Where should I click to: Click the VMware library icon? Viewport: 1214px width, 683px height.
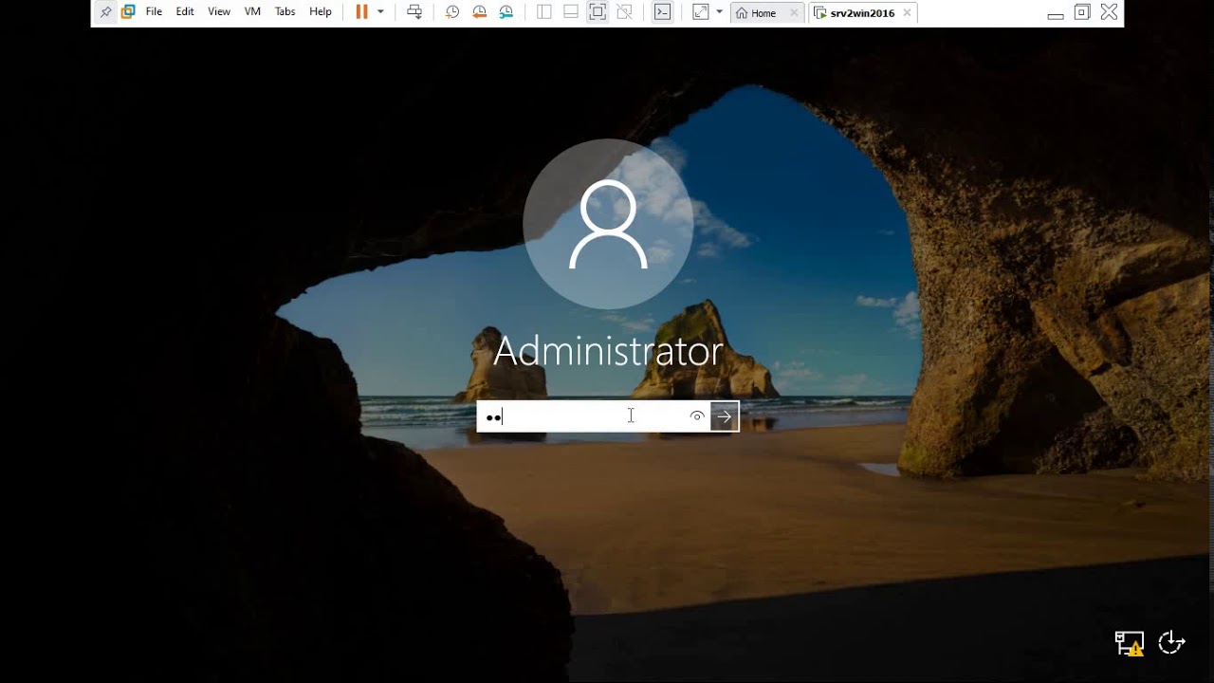128,12
